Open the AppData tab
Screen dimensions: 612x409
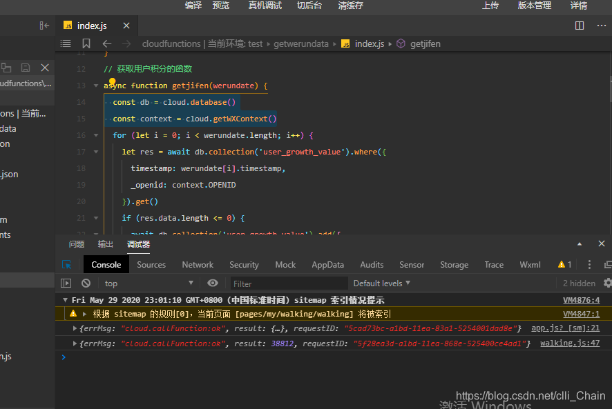328,265
